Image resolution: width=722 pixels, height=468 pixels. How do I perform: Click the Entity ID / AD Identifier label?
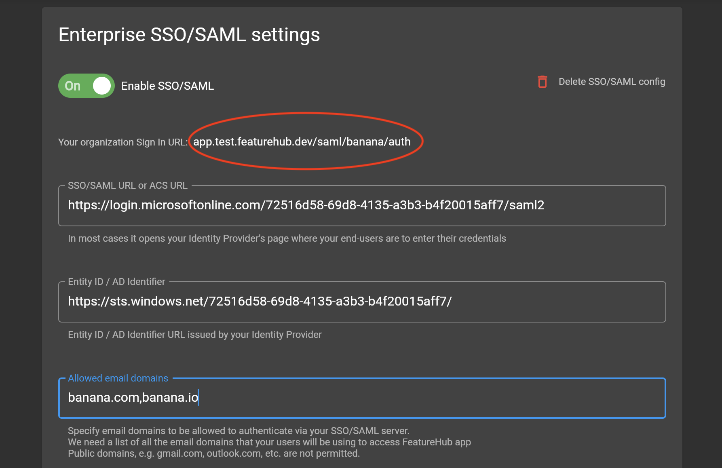116,281
